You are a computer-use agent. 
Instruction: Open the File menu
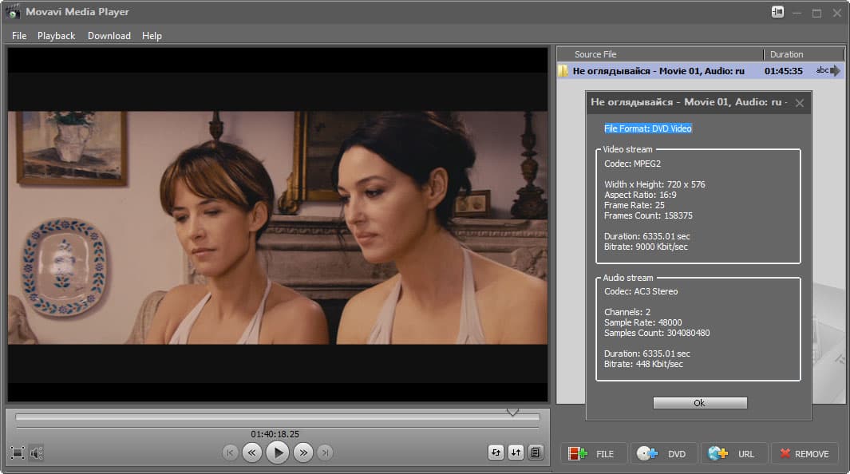tap(19, 36)
